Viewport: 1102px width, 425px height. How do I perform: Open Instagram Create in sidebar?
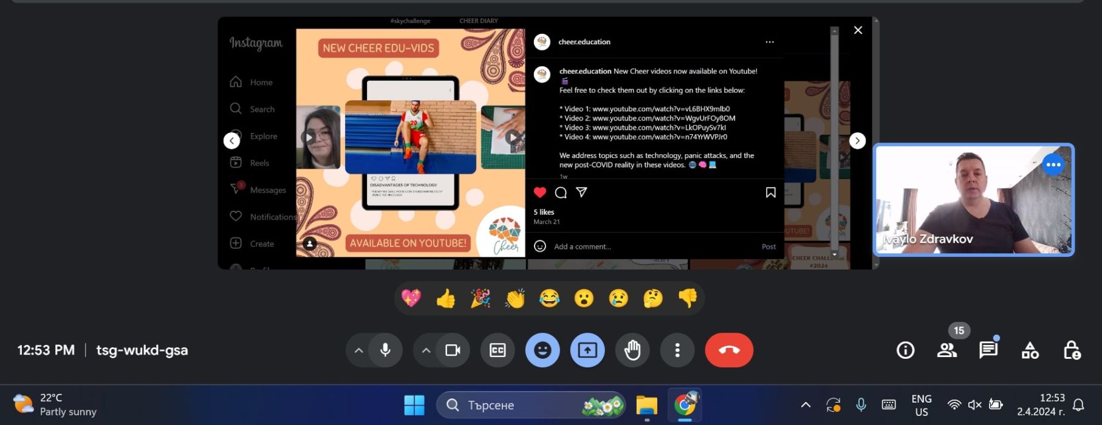click(252, 243)
